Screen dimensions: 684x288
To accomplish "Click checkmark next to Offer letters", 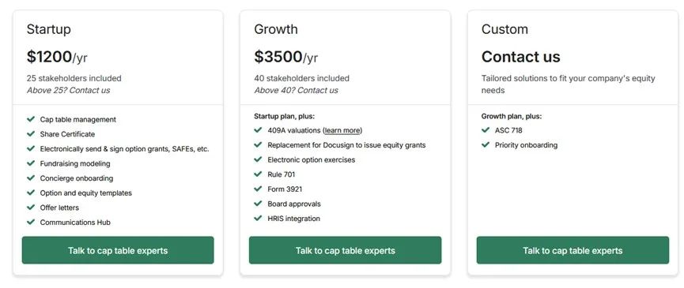I will point(31,207).
